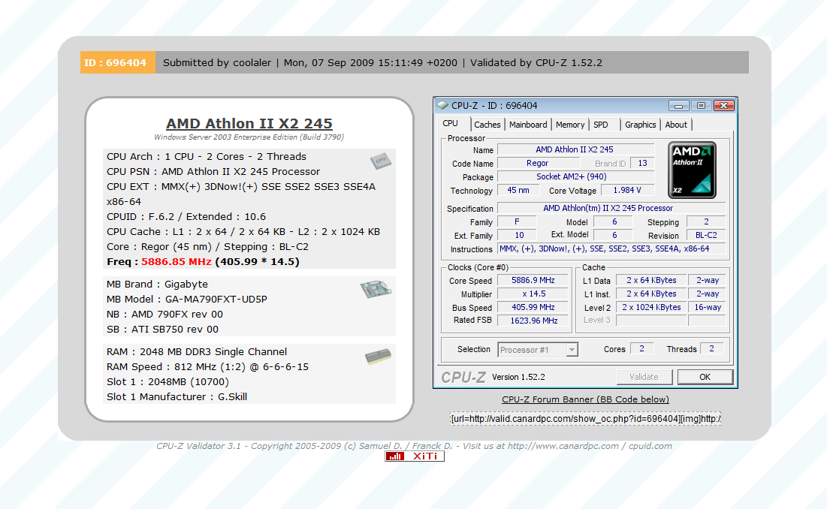
Task: Click the CPU Cache details line
Action: [243, 232]
